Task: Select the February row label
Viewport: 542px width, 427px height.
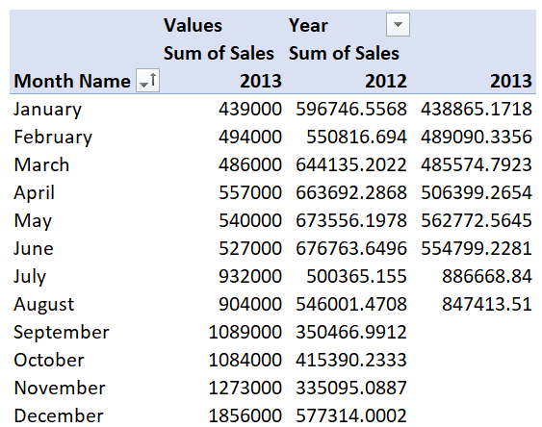Action: 53,138
